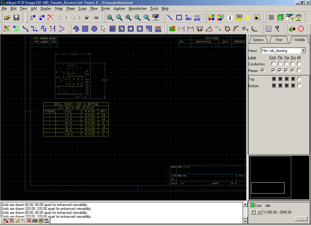The image size is (311, 226).
Task: Select the Add Line tool
Action: pos(170,18)
